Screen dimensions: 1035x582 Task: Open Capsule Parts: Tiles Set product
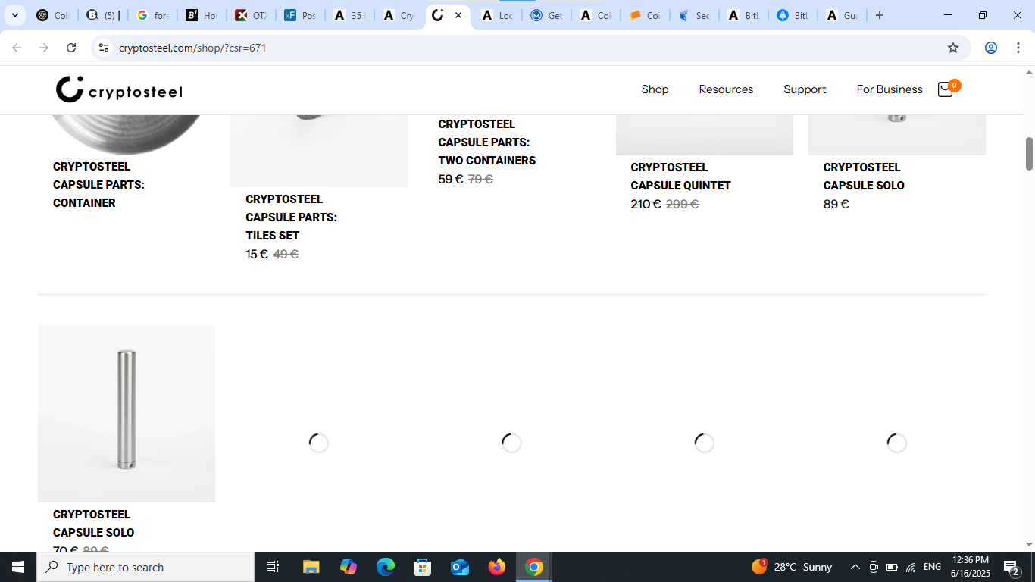tap(291, 217)
